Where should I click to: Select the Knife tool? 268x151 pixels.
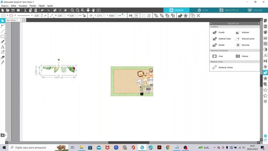tap(3, 62)
